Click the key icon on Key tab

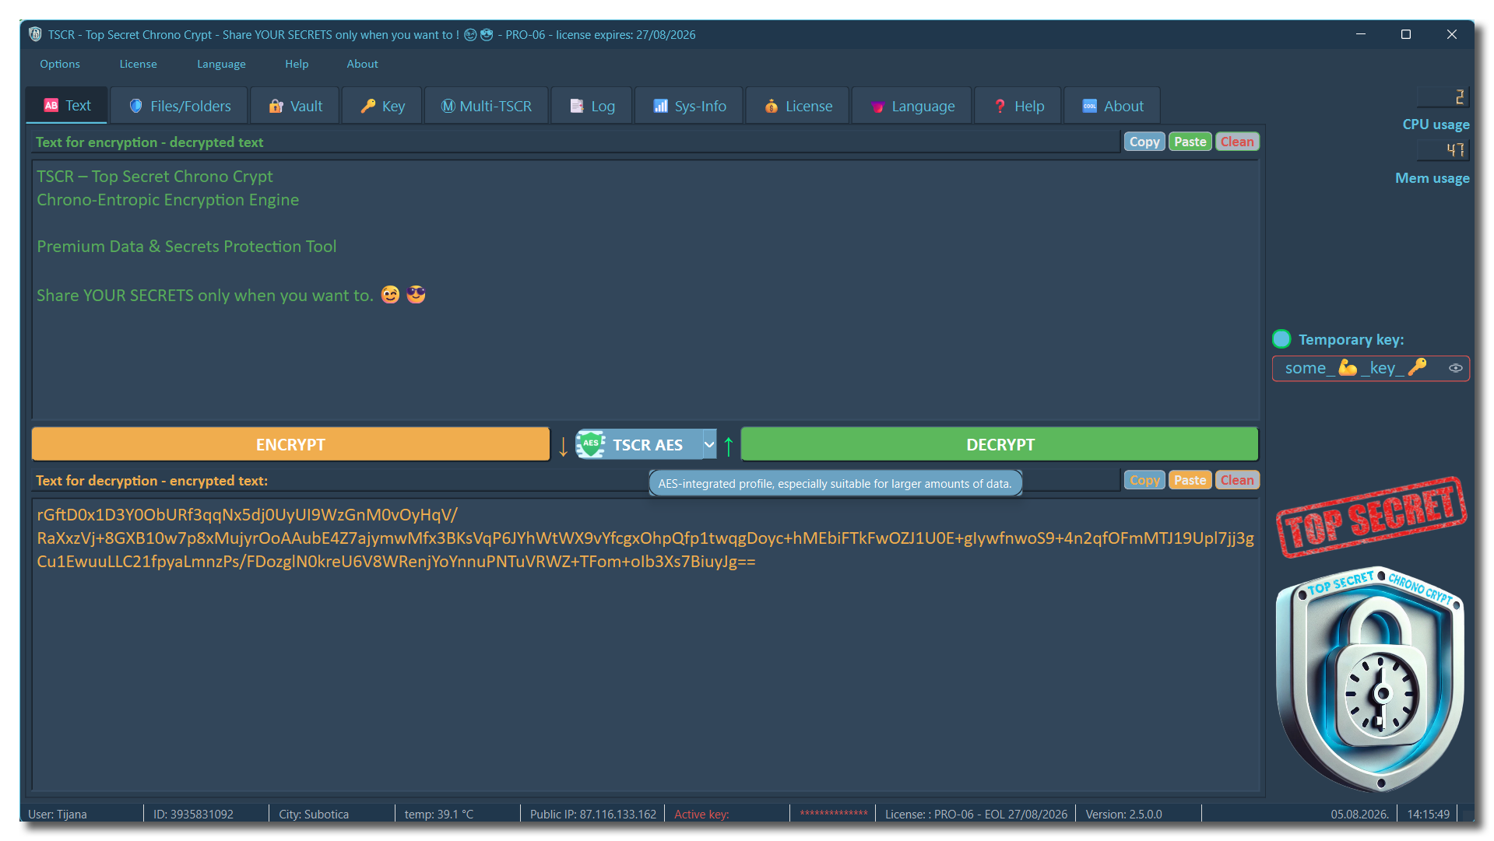[x=368, y=106]
